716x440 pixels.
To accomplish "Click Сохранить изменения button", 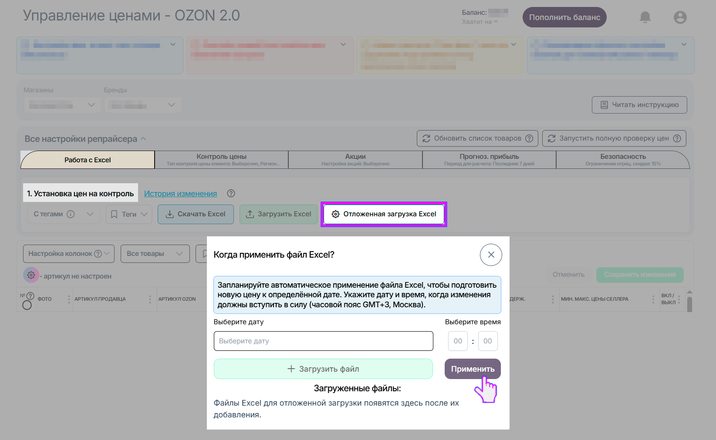I will (640, 275).
